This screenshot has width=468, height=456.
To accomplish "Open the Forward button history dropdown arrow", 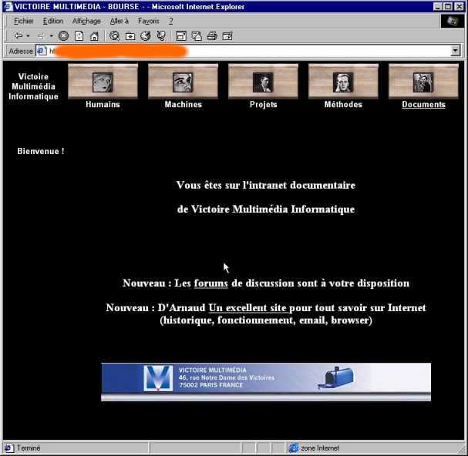I will pos(52,36).
